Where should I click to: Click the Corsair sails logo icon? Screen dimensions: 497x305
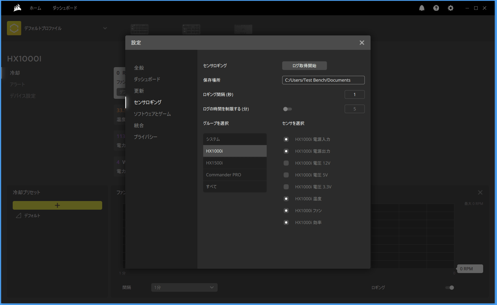[17, 8]
